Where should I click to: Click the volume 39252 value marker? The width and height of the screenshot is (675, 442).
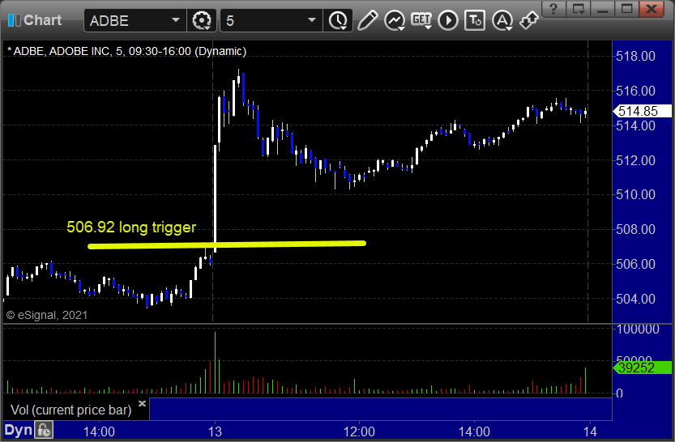tap(642, 368)
